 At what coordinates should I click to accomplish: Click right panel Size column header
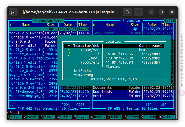pos(135,25)
